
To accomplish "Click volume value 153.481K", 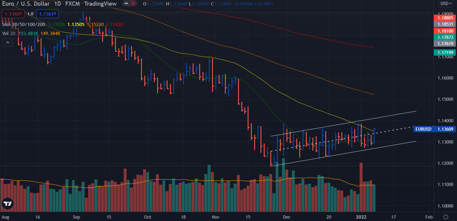I will tap(28, 33).
